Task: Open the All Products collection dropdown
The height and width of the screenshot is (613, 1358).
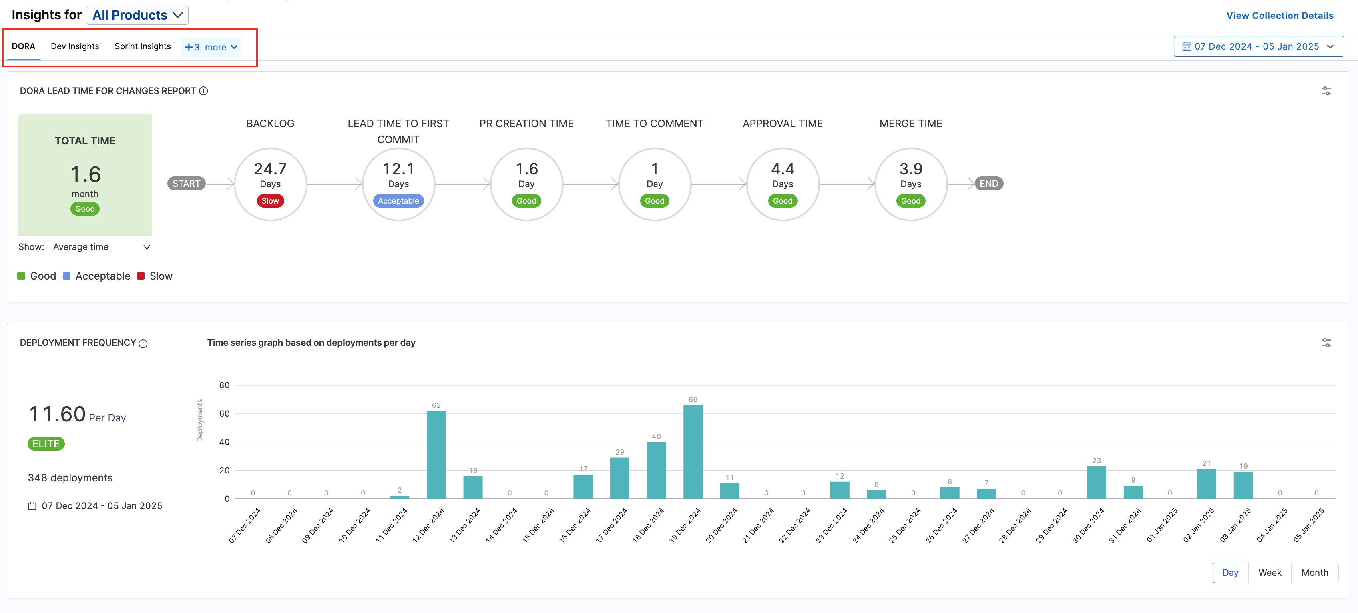Action: tap(138, 15)
